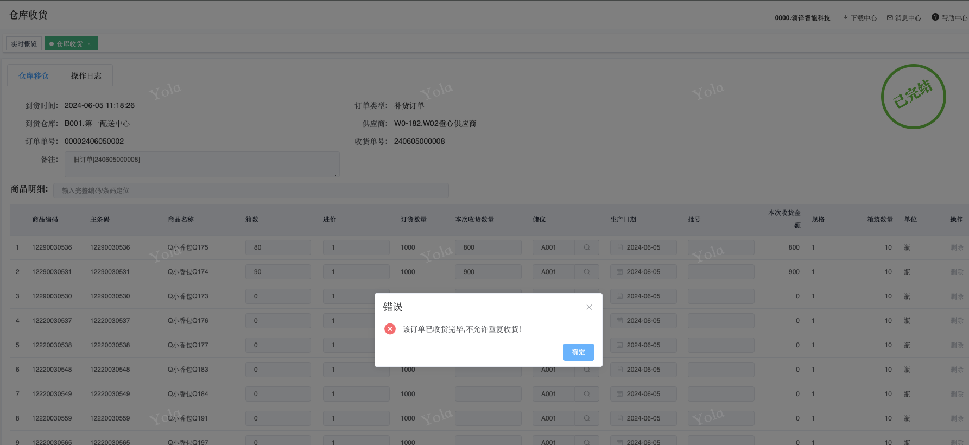Viewport: 969px width, 445px height.
Task: Click search icon in row 7 储位 field
Action: click(587, 394)
